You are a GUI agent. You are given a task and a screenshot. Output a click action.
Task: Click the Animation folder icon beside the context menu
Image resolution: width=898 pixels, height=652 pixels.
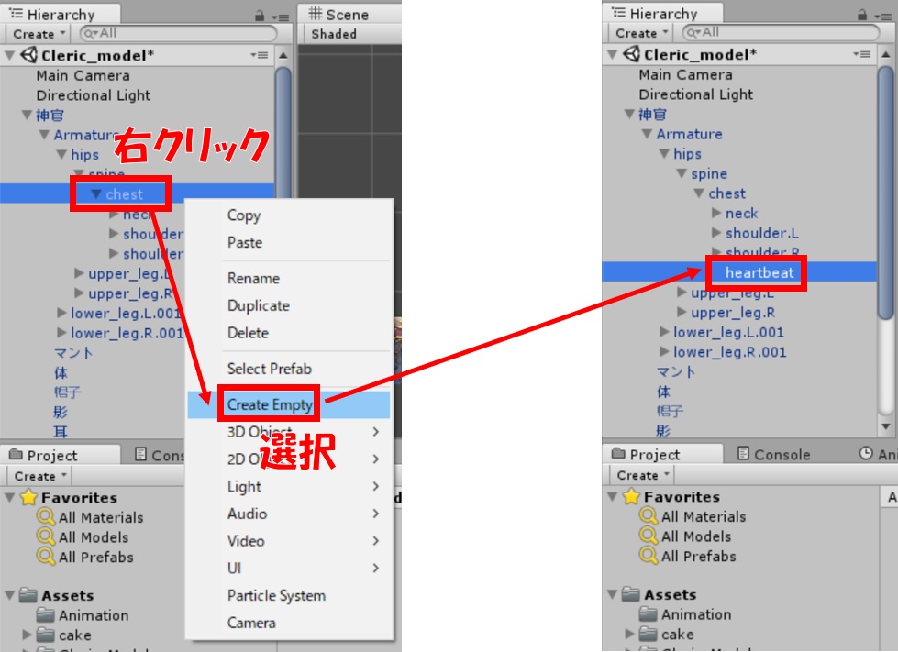pos(46,615)
